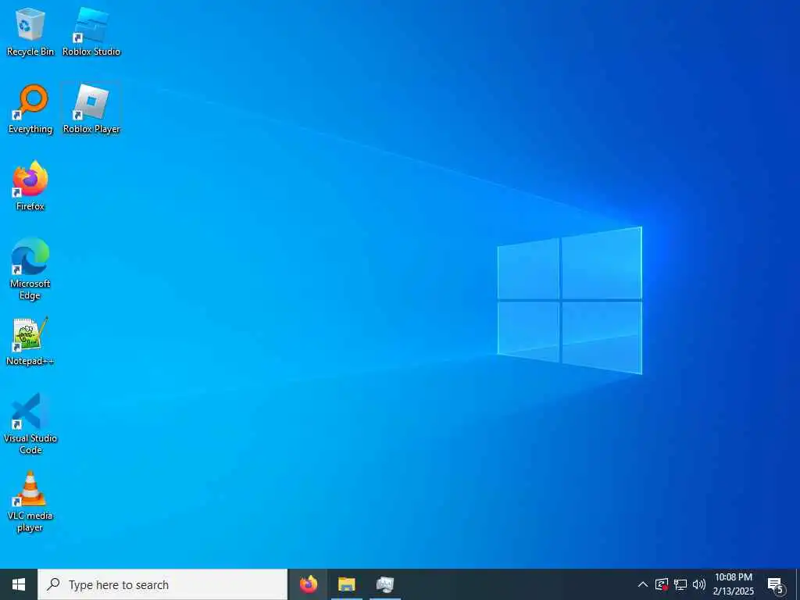This screenshot has height=600, width=800.
Task: Open the Action Center notifications
Action: pos(775,584)
